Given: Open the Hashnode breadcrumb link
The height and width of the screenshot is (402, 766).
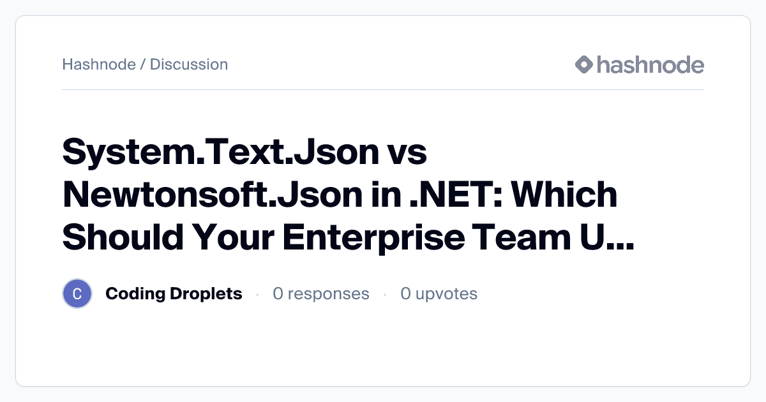Looking at the screenshot, I should [98, 64].
